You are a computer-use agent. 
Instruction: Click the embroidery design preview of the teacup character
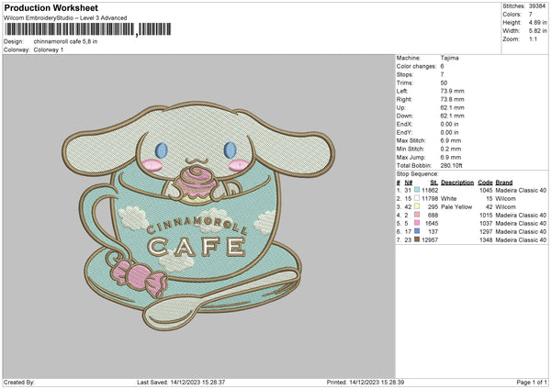tap(198, 216)
